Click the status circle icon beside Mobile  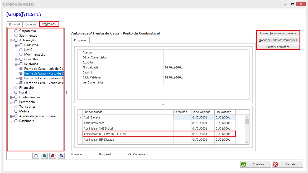point(16,111)
